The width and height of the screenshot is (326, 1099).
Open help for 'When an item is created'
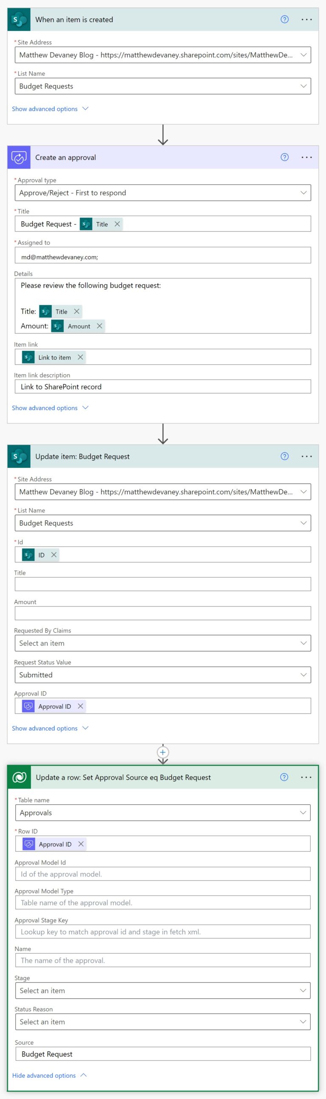[x=284, y=19]
